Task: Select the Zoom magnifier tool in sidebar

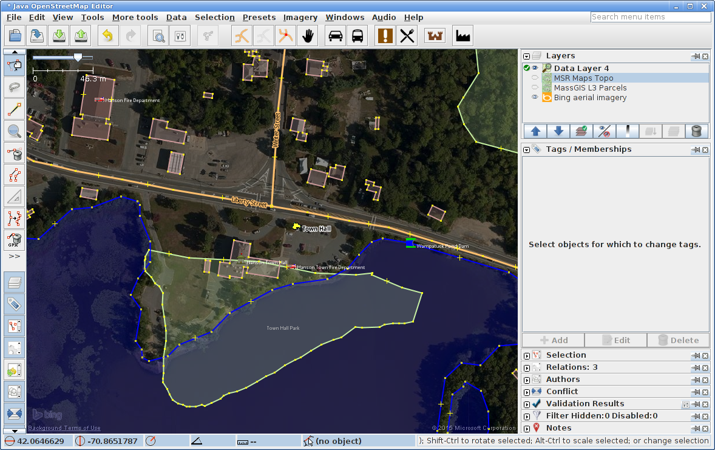Action: click(15, 130)
